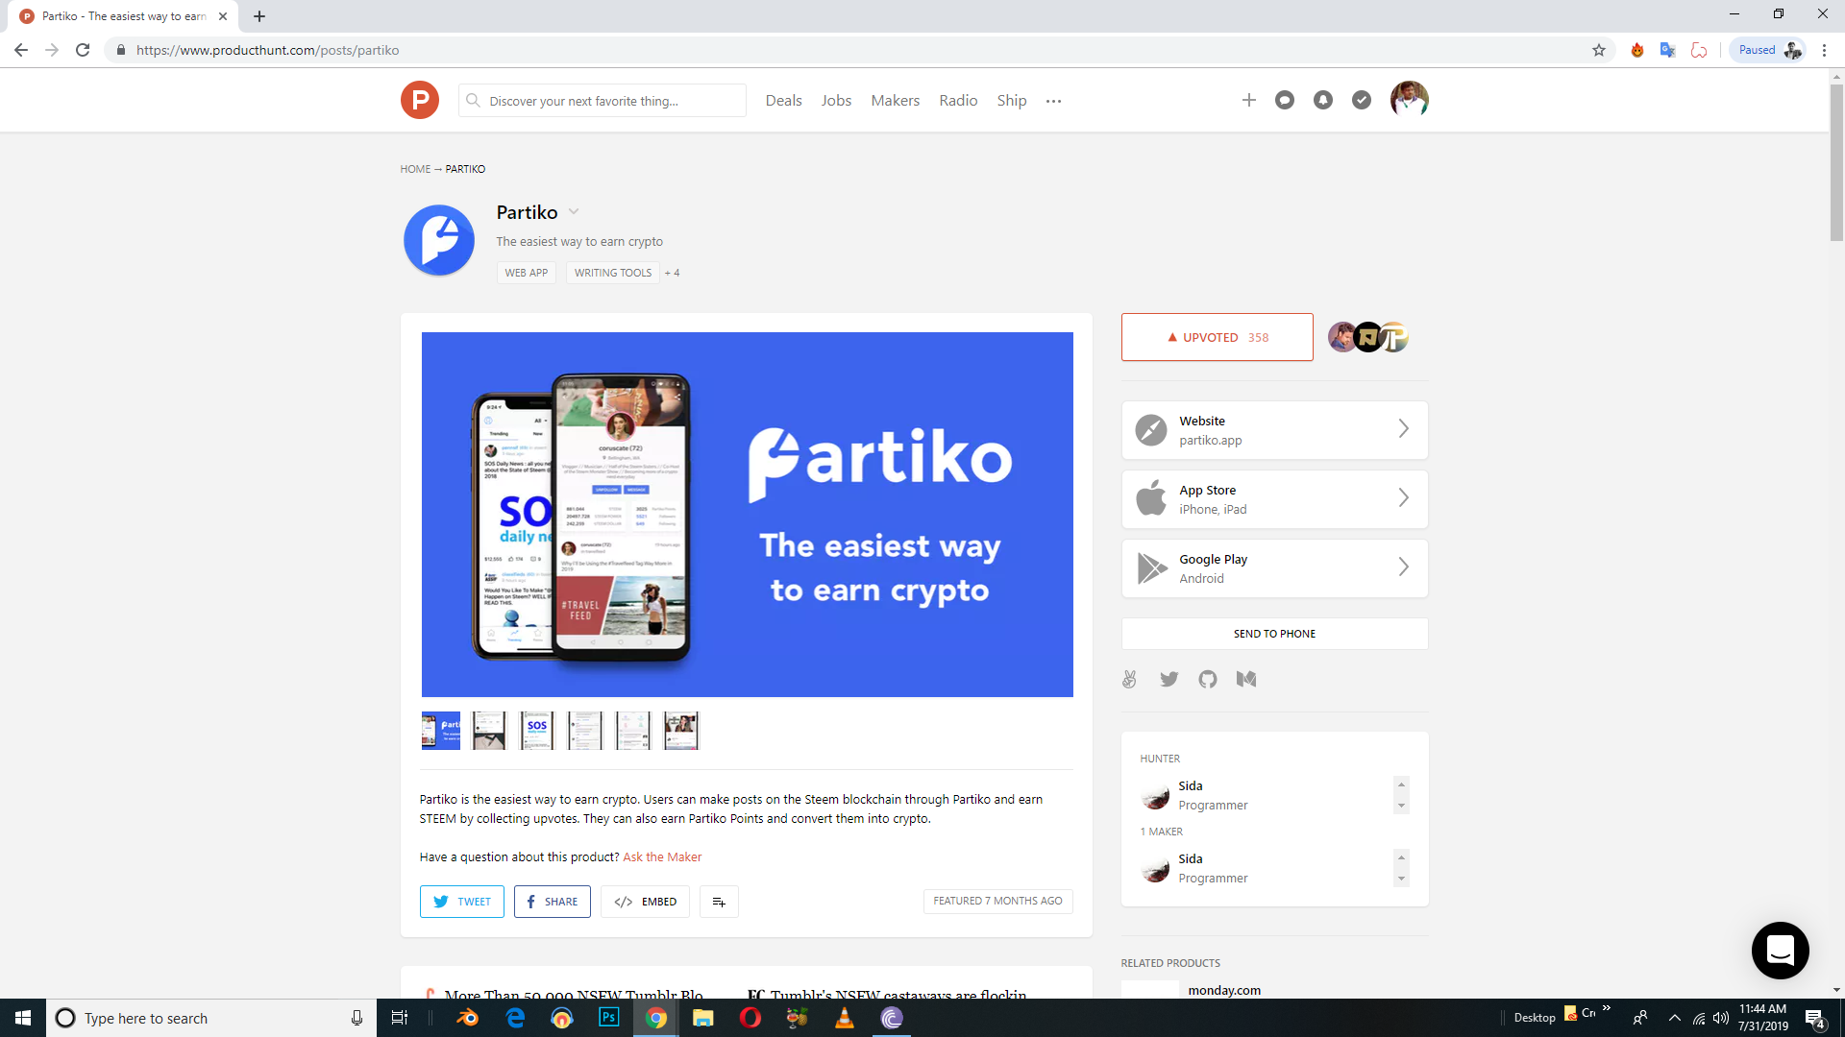
Task: Expand the App Store row chevron
Action: 1403,498
